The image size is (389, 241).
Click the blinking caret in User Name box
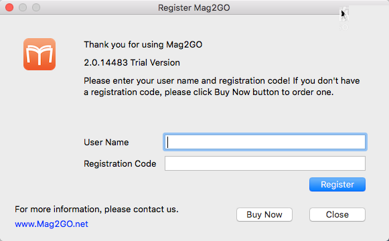(x=168, y=142)
